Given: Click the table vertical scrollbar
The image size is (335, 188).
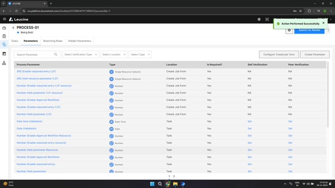Looking at the screenshot, I should coord(328,95).
